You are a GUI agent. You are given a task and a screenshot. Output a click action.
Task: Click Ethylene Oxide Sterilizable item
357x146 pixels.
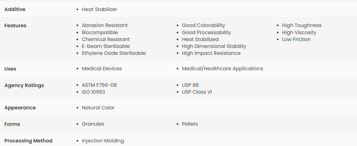click(114, 53)
